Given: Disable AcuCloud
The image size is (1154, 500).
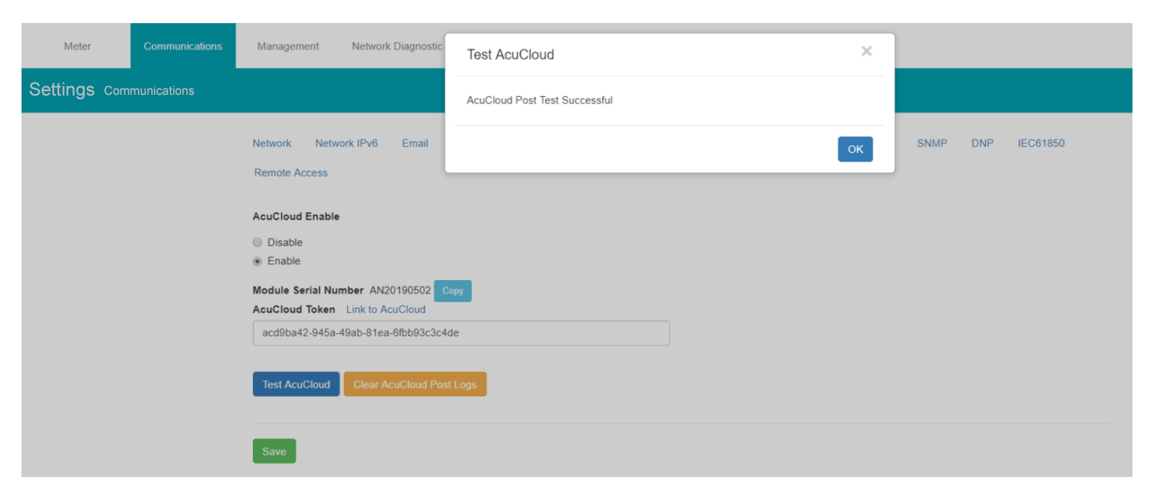Looking at the screenshot, I should point(257,242).
